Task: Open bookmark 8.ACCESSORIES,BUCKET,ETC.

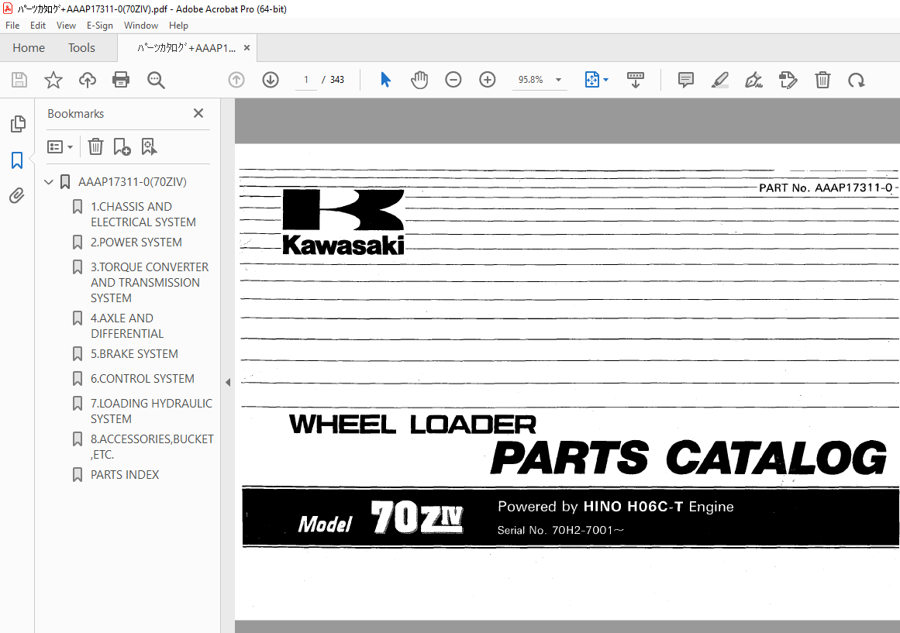Action: (152, 446)
